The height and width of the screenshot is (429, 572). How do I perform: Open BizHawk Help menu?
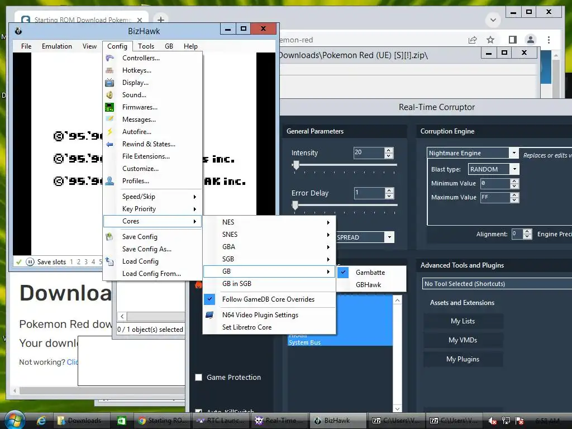(x=190, y=46)
